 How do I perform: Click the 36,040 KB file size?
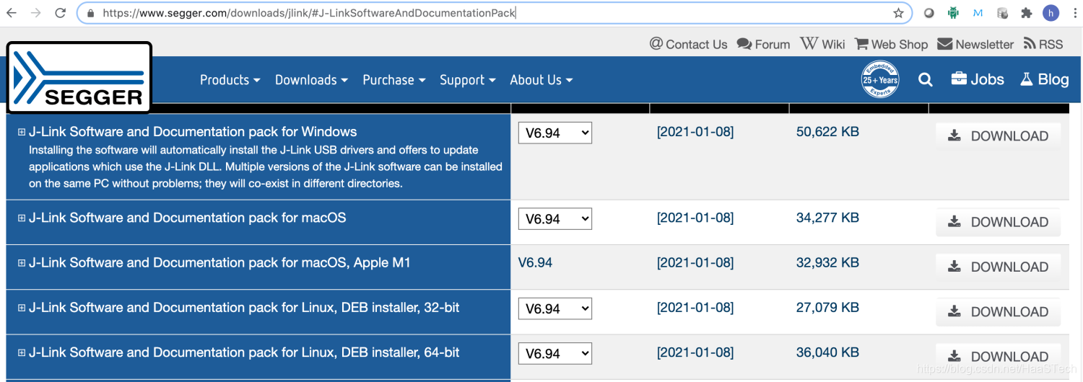tap(827, 352)
